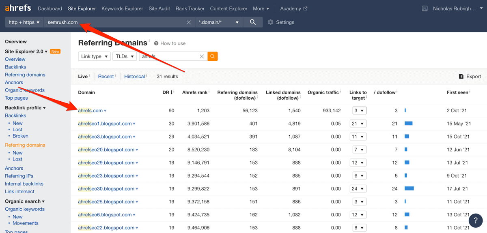Go to Dashboard in top navigation
487x233 pixels.
(x=50, y=9)
